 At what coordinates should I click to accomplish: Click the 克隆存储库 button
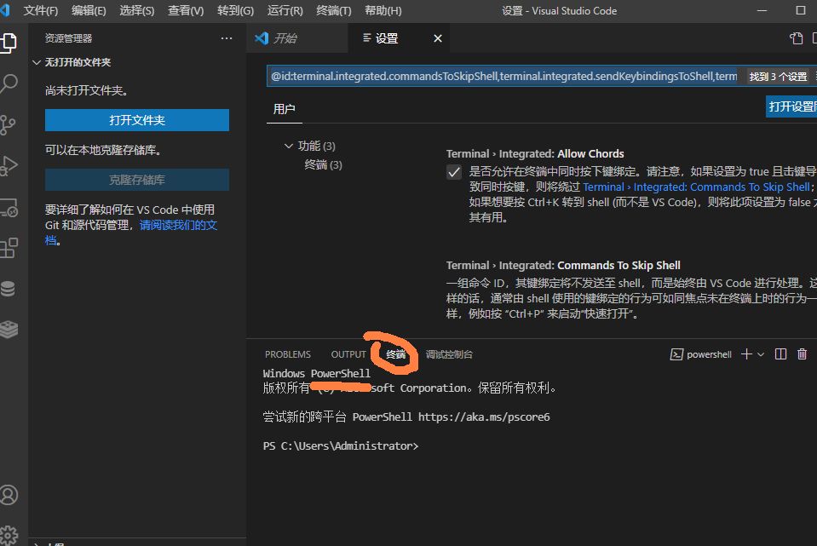coord(137,180)
